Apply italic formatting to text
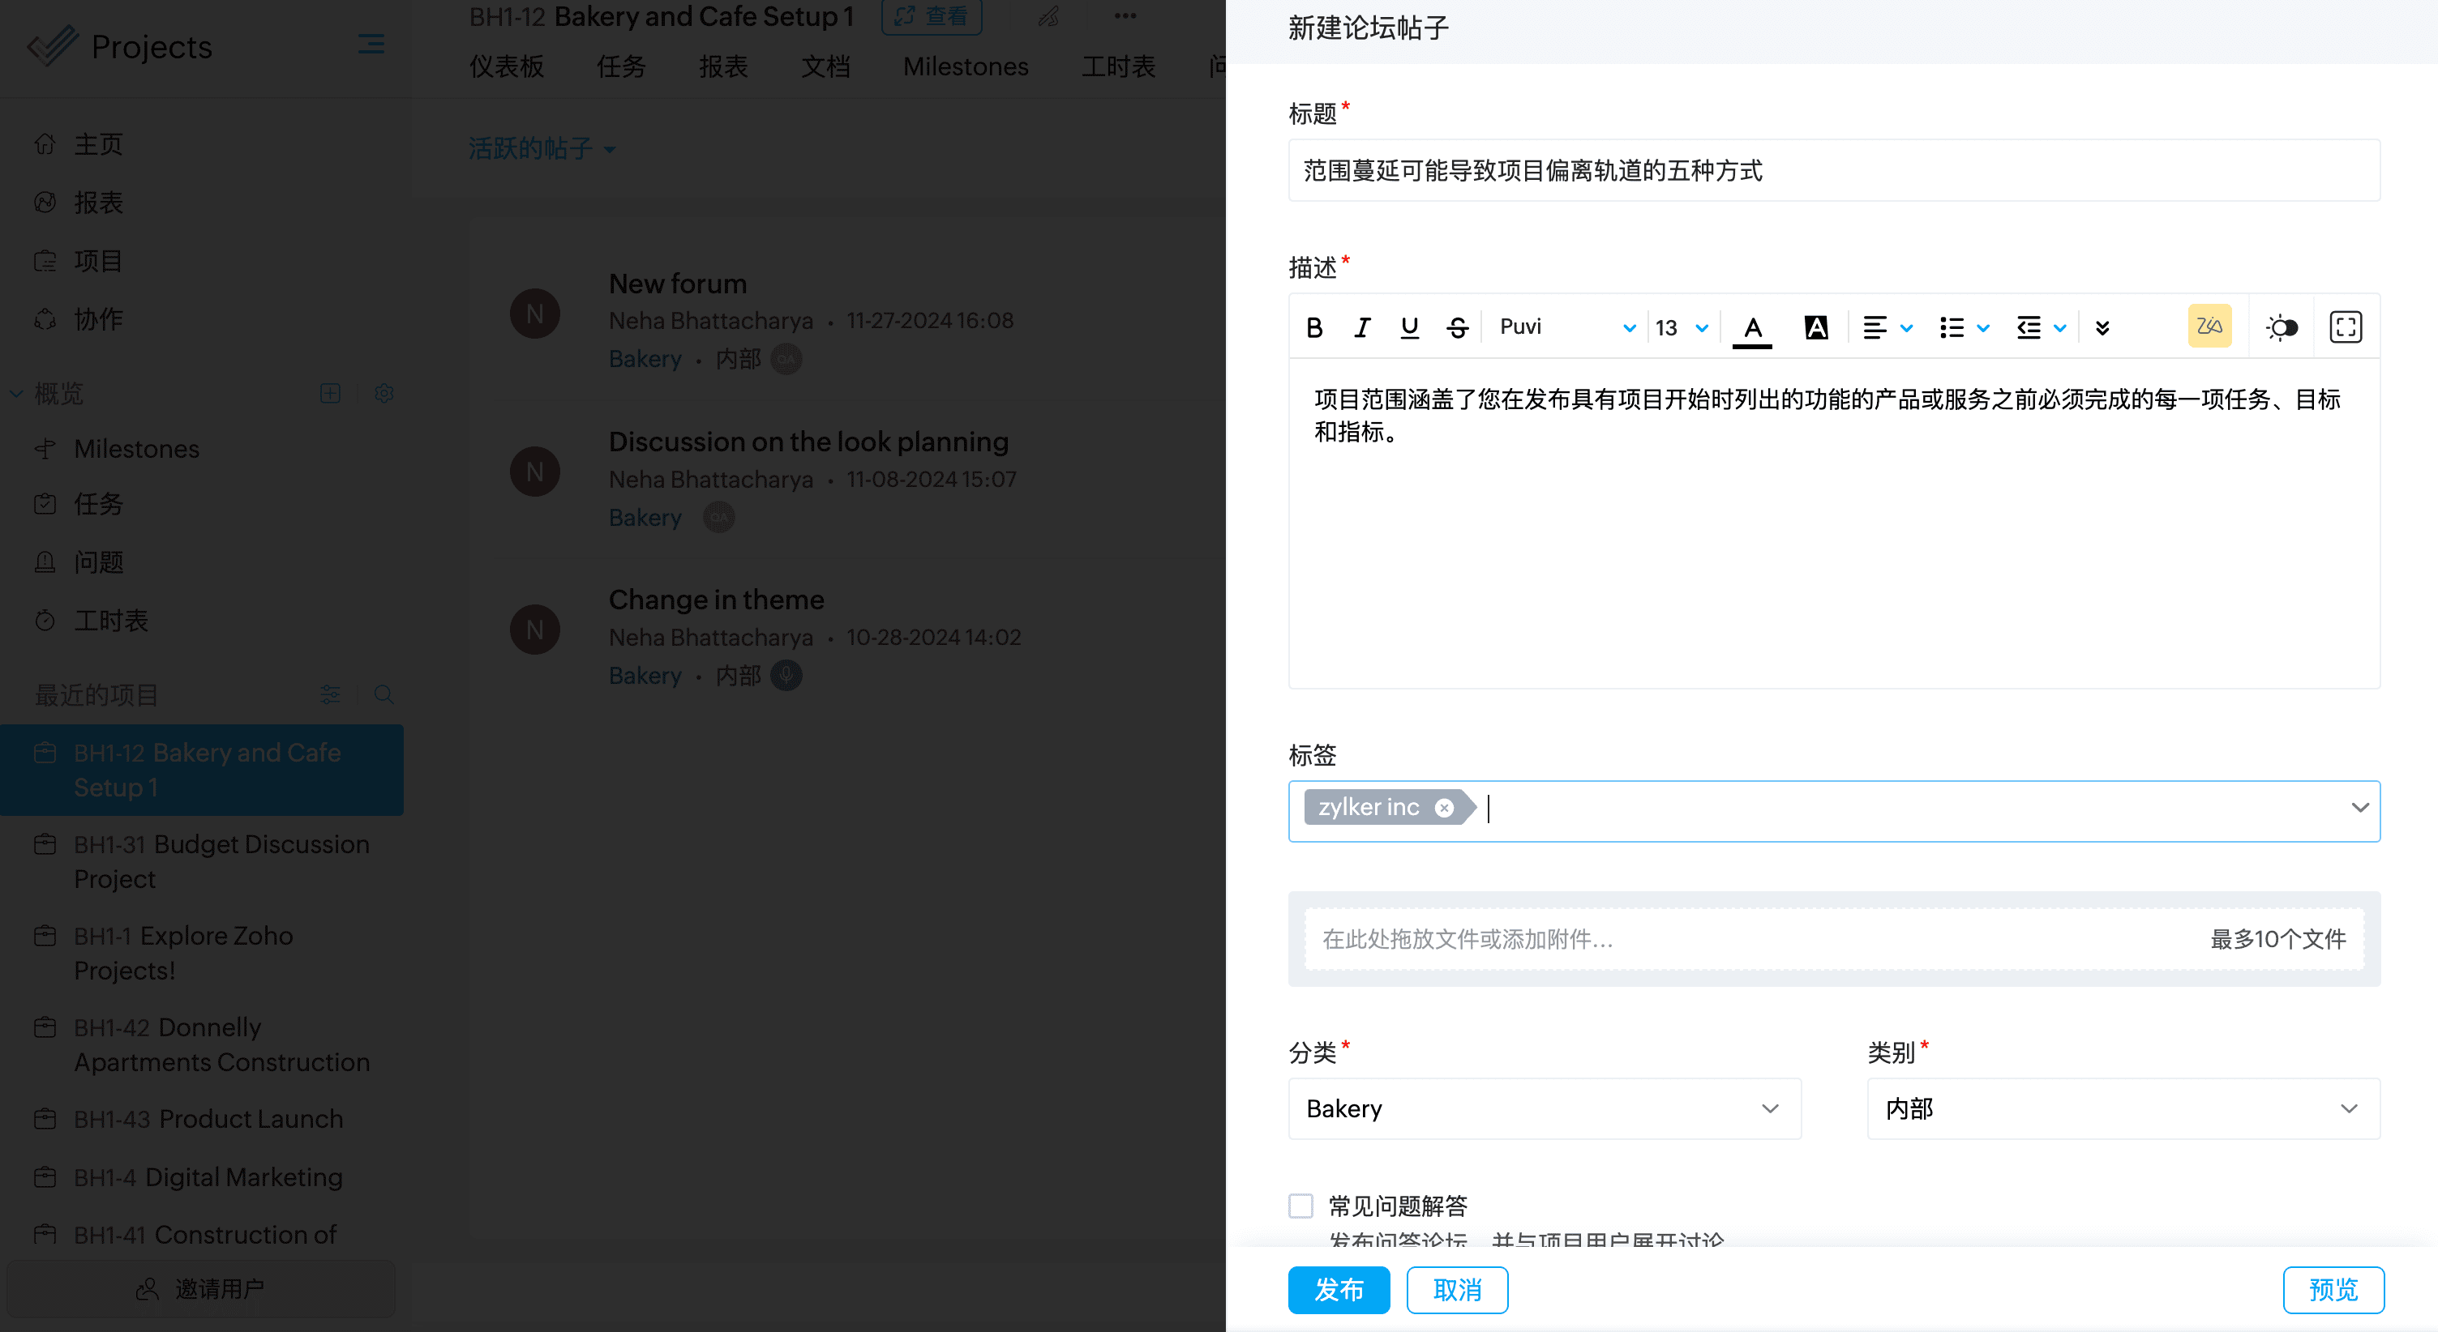This screenshot has height=1332, width=2438. [1361, 327]
